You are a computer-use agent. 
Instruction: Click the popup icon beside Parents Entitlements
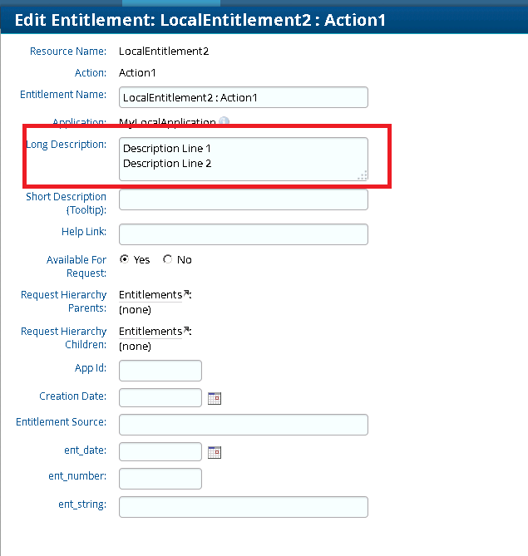(x=186, y=293)
